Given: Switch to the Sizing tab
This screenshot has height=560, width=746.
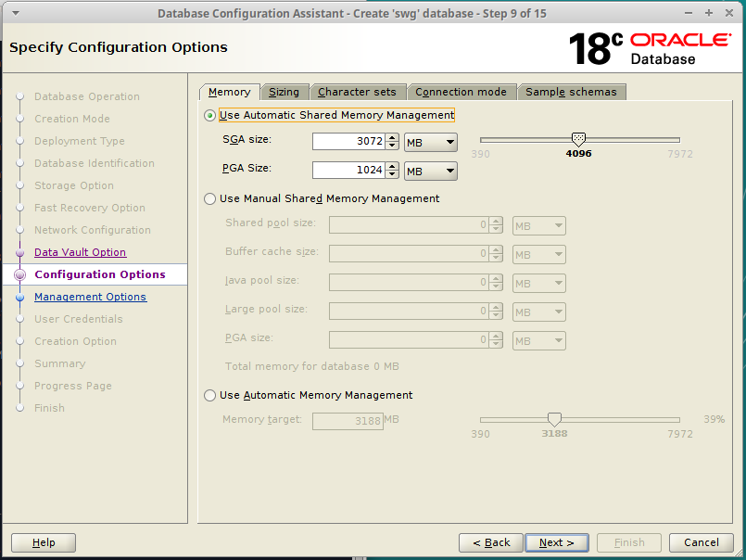Looking at the screenshot, I should pos(284,92).
